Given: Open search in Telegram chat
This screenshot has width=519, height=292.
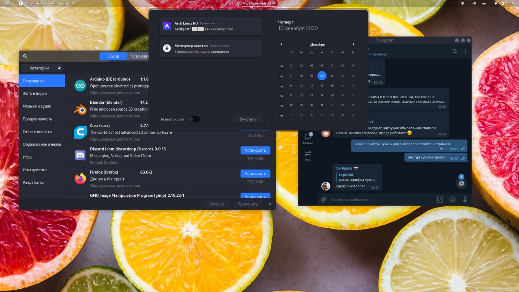Looking at the screenshot, I should pos(455,52).
